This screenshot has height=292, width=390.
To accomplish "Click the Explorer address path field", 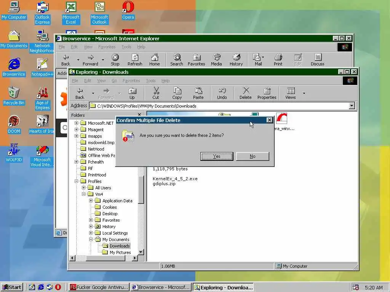I will tap(219, 106).
